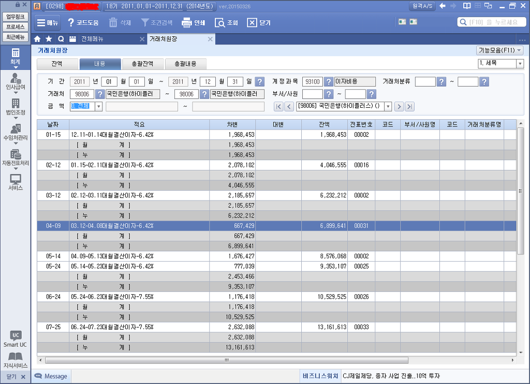This screenshot has width=530, height=384.
Task: Click the 업무링크 button
Action: coord(15,17)
